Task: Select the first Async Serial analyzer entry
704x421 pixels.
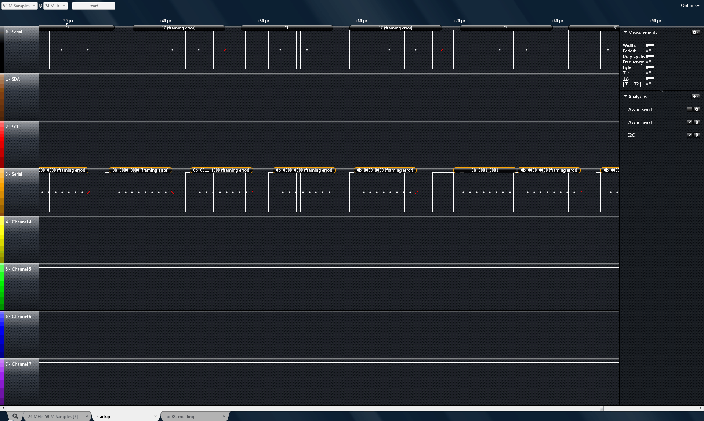Action: click(x=640, y=110)
